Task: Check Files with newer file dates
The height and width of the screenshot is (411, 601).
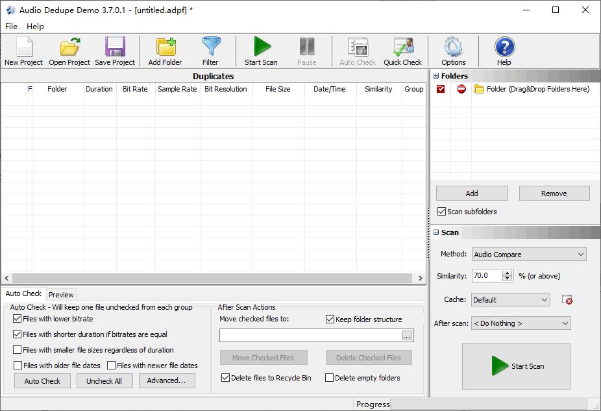Action: click(111, 366)
